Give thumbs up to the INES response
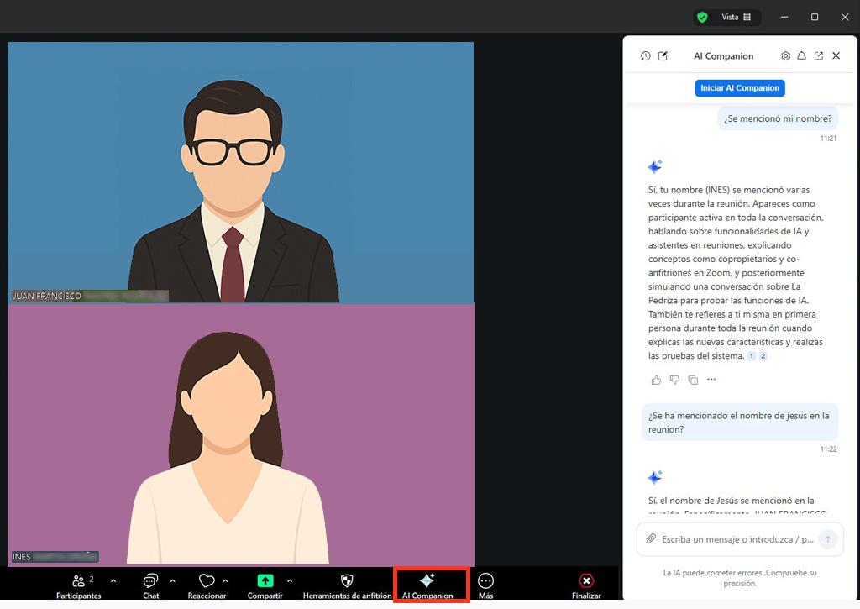The height and width of the screenshot is (609, 860). click(656, 380)
